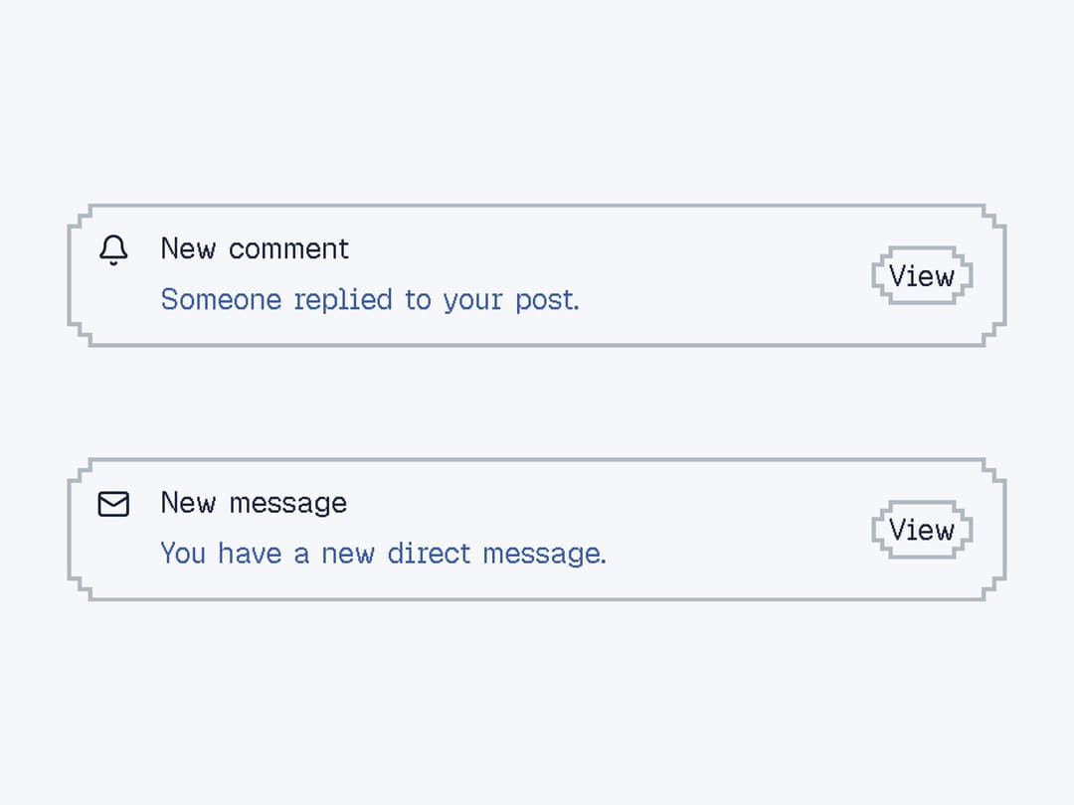
Task: Open the direct message via its View button
Action: click(922, 530)
